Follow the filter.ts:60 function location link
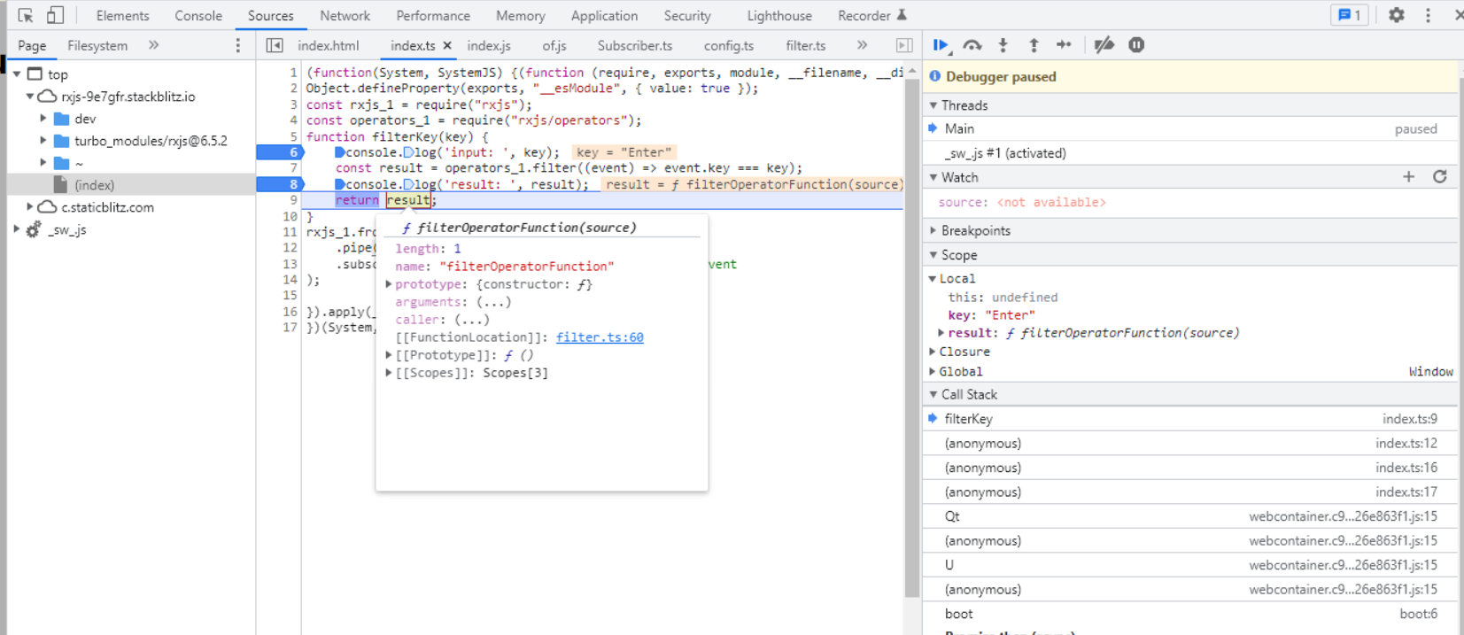This screenshot has width=1464, height=635. pos(600,337)
